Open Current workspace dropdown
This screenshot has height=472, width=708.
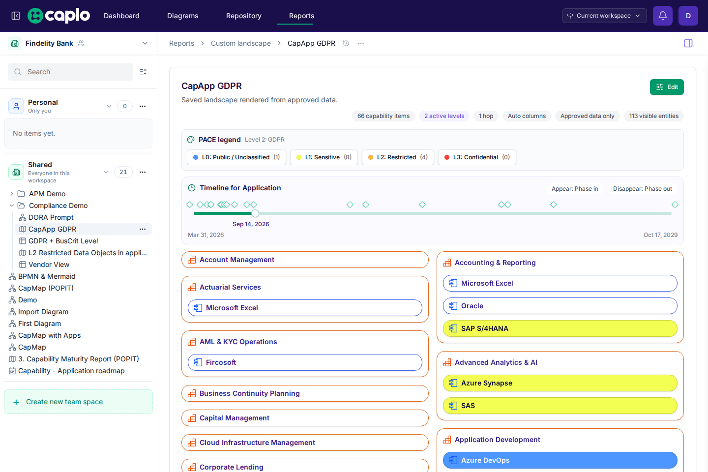[x=604, y=16]
